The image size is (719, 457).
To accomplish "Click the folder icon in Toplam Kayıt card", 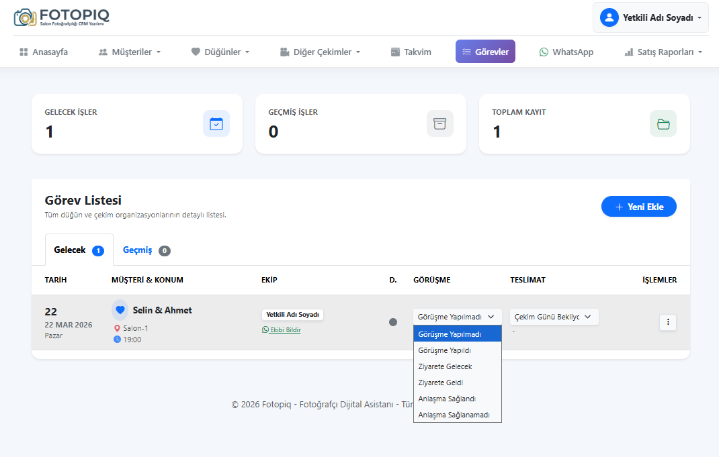I will click(663, 123).
